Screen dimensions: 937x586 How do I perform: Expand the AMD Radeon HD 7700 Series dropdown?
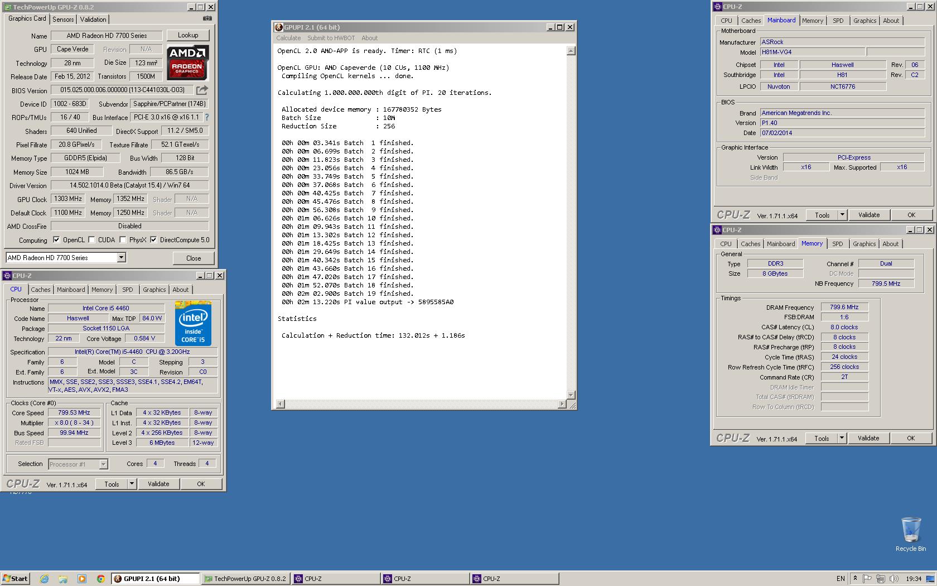click(x=121, y=257)
